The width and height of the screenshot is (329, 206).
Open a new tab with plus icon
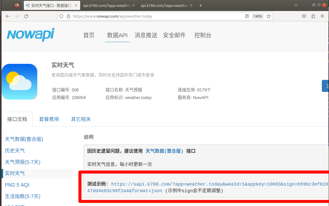coord(201,6)
